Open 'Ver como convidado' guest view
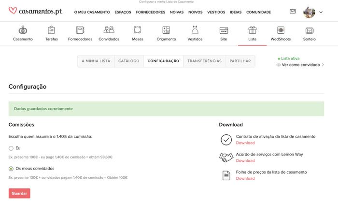Image resolution: width=338 pixels, height=210 pixels. pyautogui.click(x=300, y=65)
